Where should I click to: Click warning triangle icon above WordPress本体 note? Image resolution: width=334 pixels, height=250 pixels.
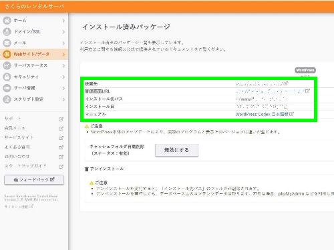tap(87, 127)
